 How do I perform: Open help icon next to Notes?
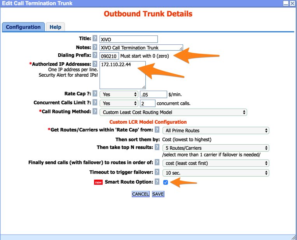point(95,47)
